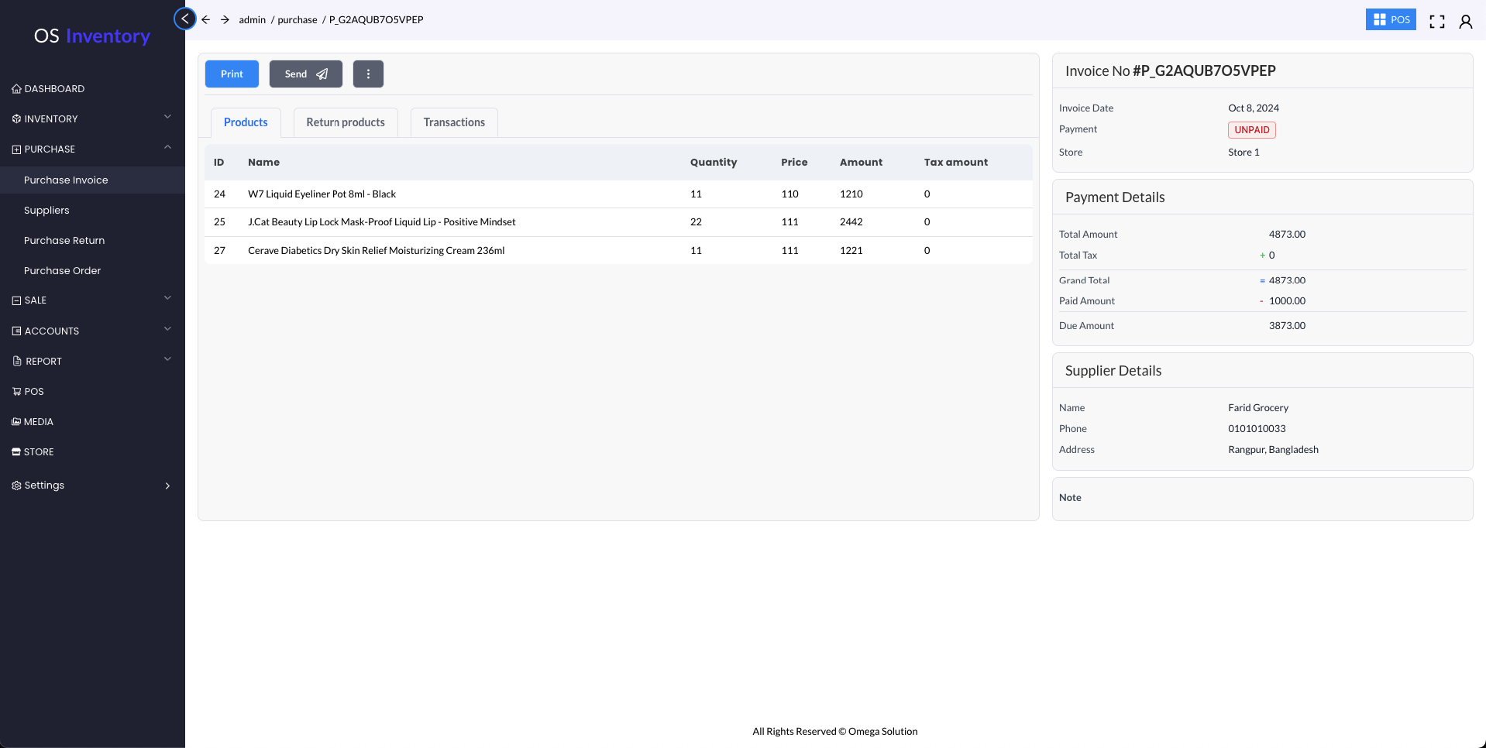Click the blue Print button

pyautogui.click(x=232, y=74)
